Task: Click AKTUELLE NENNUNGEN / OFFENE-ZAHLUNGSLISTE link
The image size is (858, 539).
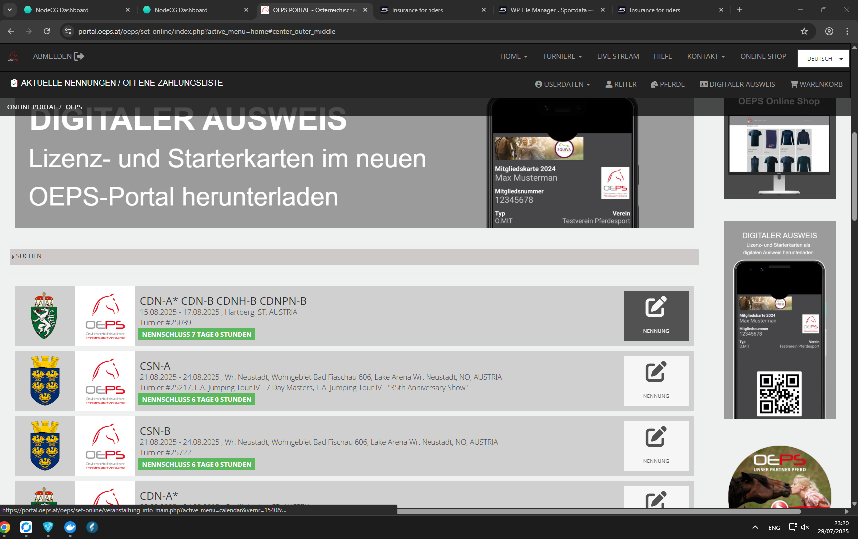Action: pyautogui.click(x=117, y=83)
